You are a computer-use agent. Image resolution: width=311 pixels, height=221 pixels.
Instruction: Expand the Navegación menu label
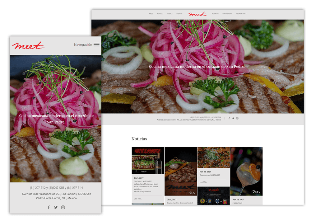tap(83, 45)
